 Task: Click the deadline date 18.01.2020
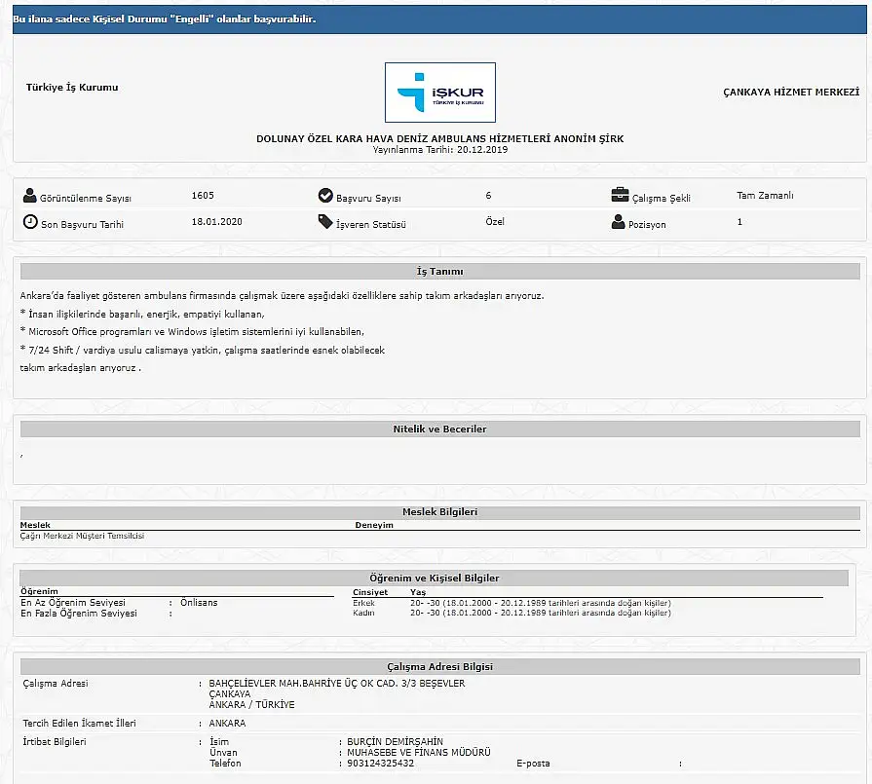pyautogui.click(x=217, y=221)
